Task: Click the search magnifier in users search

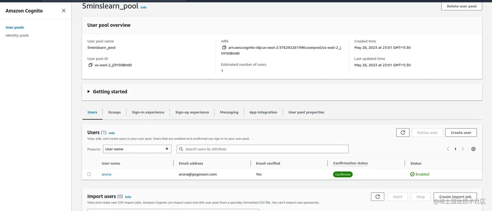Action: 181,149
